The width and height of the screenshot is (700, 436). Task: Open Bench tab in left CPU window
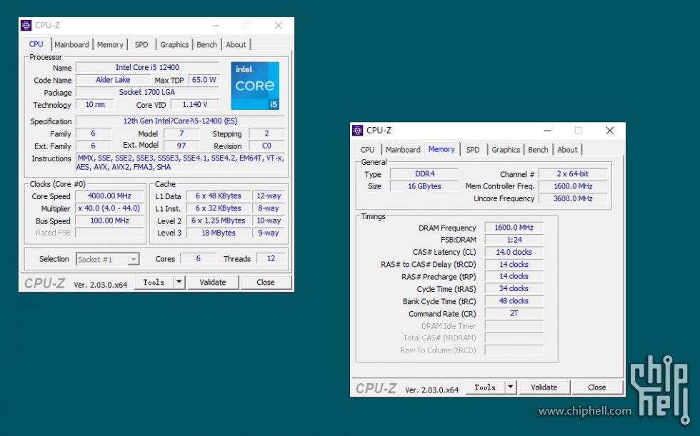tap(206, 44)
